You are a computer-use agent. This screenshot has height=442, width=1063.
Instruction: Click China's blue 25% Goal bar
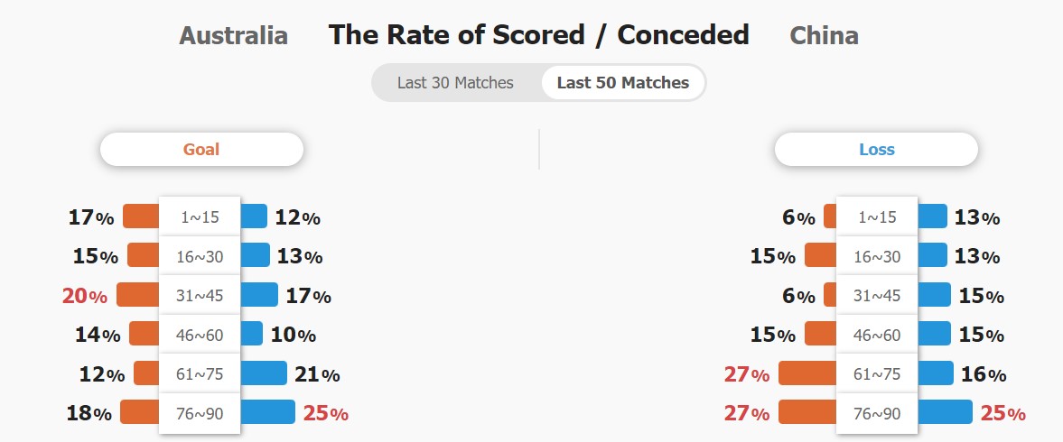(x=267, y=412)
